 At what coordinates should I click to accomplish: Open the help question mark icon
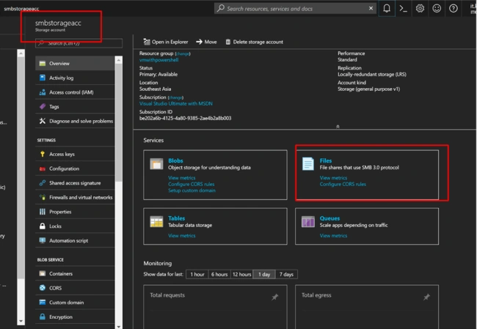(x=454, y=9)
